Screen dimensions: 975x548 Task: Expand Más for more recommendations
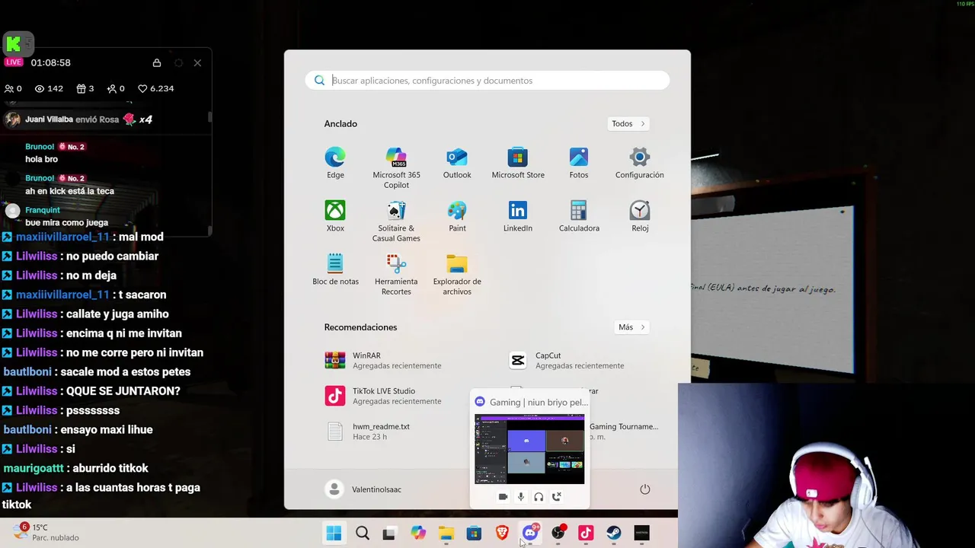pyautogui.click(x=632, y=327)
